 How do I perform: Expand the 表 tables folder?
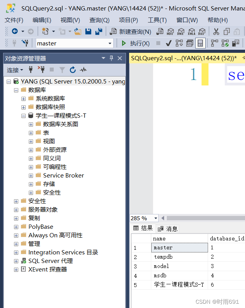click(31, 133)
